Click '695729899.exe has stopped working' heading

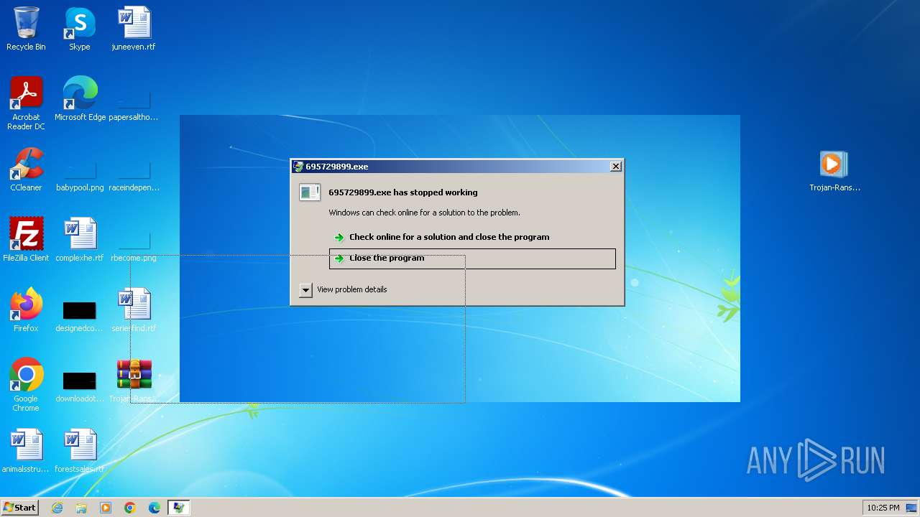pos(403,192)
